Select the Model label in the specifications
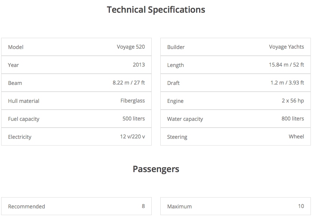This screenshot has height=217, width=312. pos(16,47)
